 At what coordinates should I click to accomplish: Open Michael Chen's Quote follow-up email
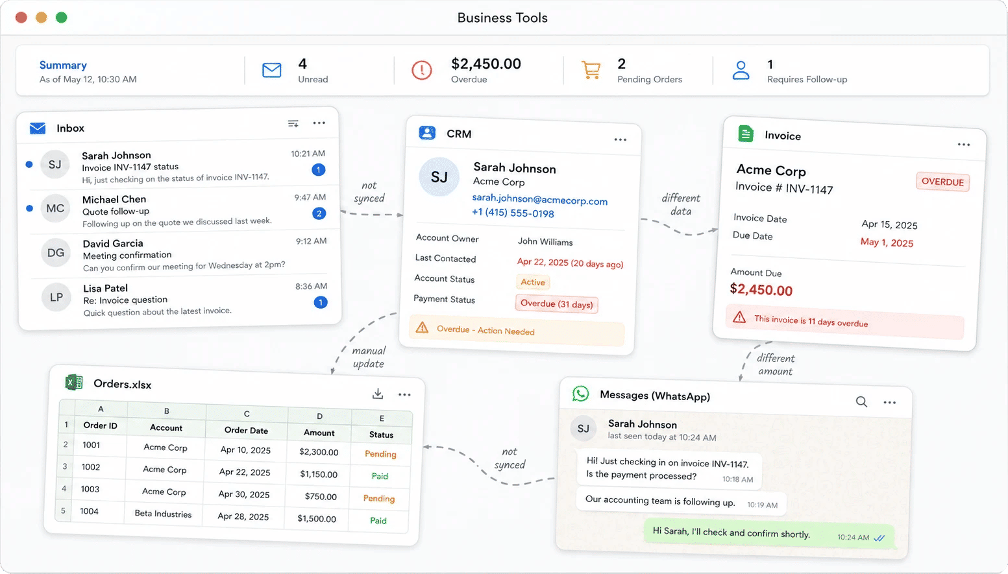coord(179,210)
